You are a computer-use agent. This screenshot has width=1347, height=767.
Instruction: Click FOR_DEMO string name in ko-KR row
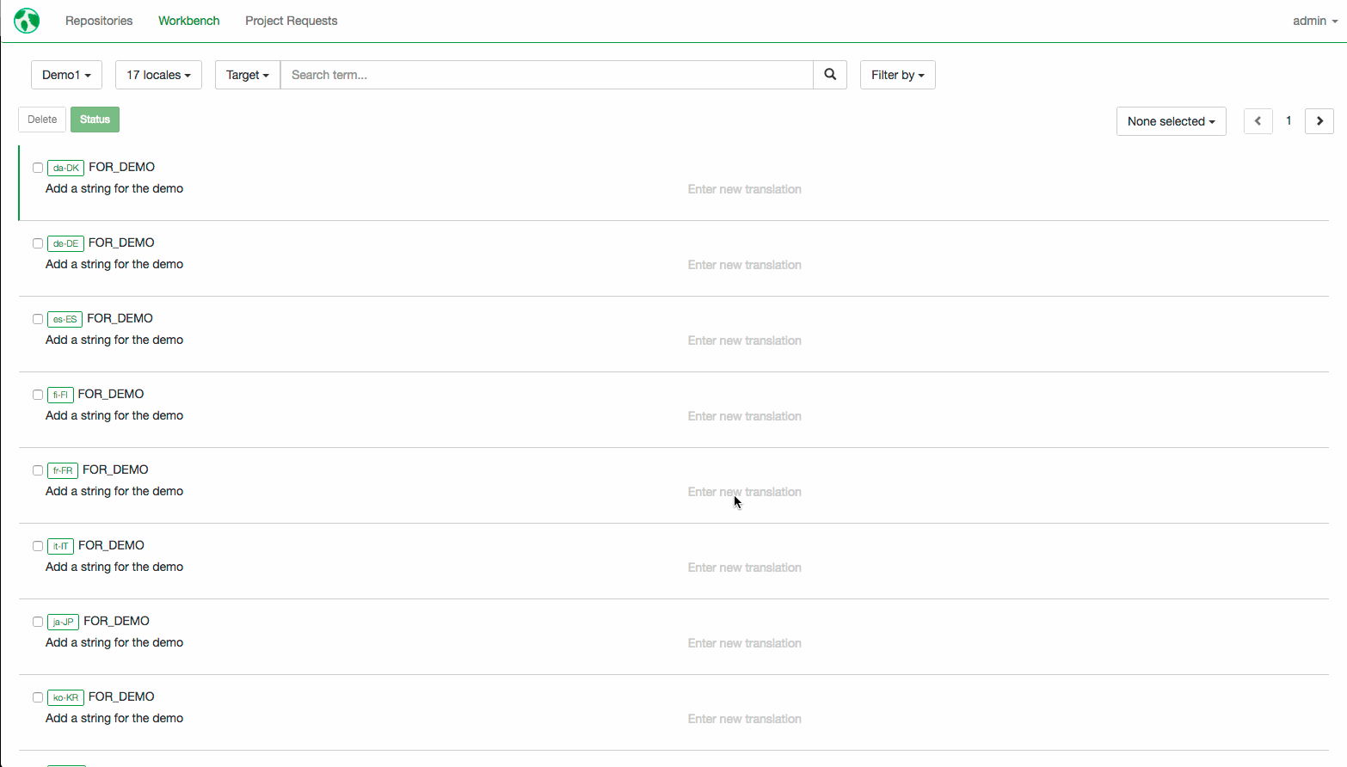click(121, 696)
